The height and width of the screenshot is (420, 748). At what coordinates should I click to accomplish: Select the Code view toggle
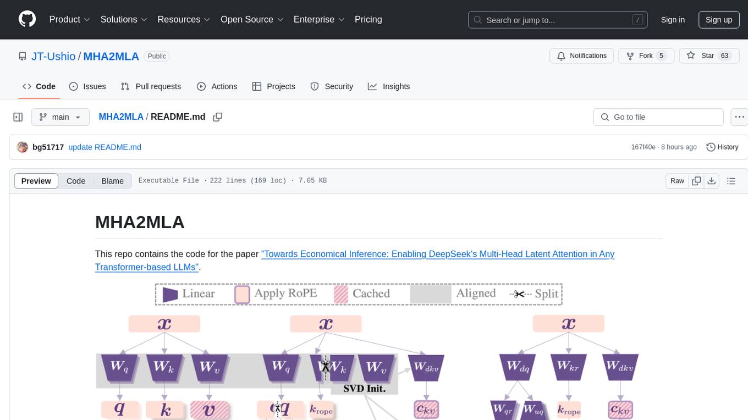(x=76, y=181)
